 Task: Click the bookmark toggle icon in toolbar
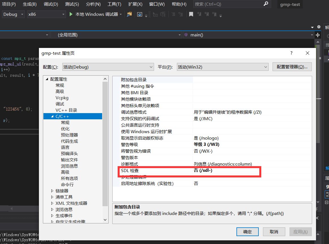(x=191, y=14)
